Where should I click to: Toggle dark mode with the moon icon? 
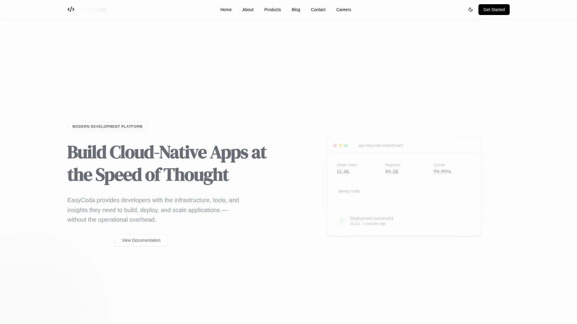tap(471, 10)
